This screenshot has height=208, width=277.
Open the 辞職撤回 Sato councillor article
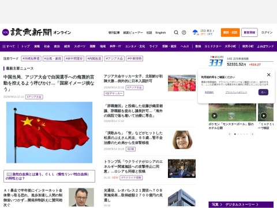133,111
